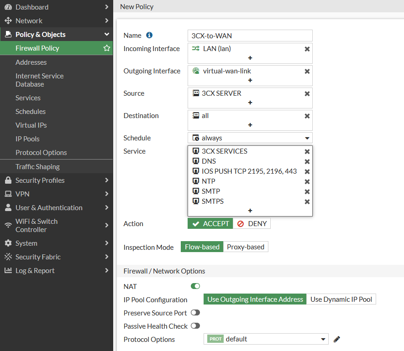Add another service with the plus icon
This screenshot has width=404, height=351.
coord(250,211)
